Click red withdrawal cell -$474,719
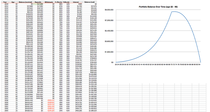 point(49,104)
